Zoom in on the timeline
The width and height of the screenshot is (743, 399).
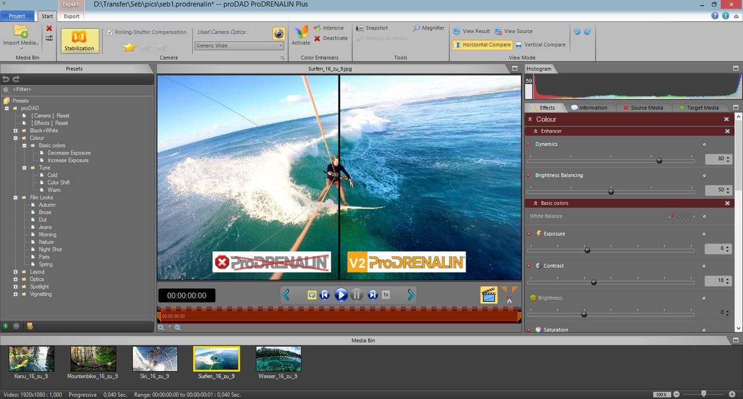pos(161,328)
